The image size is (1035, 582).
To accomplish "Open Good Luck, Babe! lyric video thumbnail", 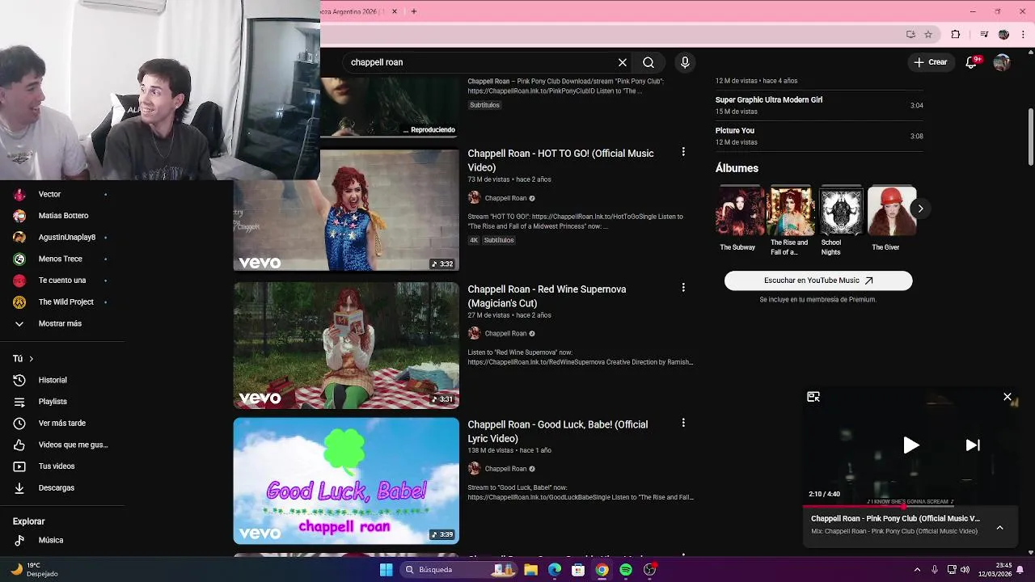I will (x=346, y=481).
